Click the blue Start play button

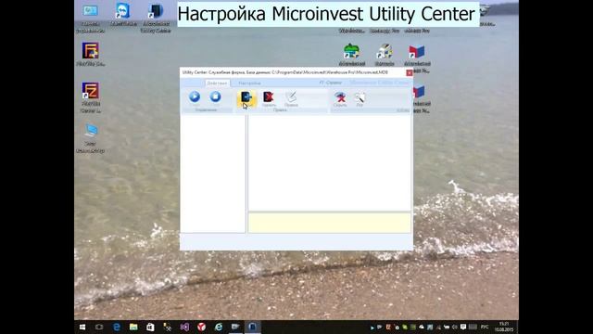195,96
